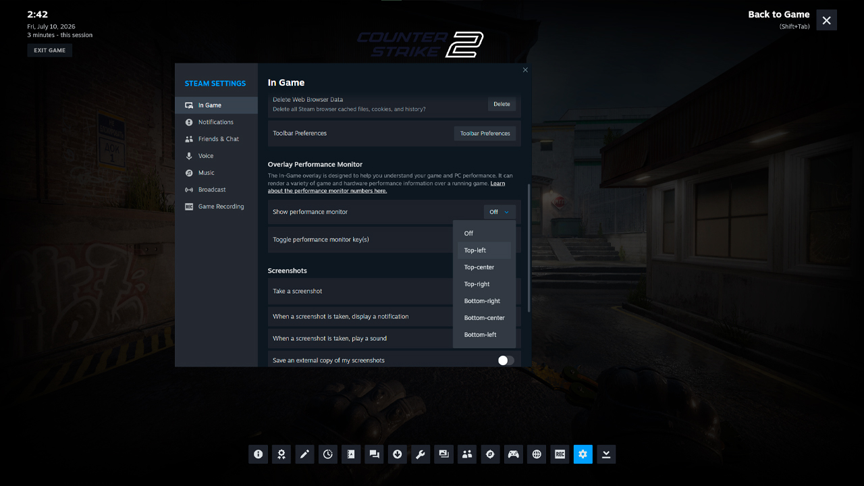
Task: Click the settings panel vertical scrollbar
Action: (529, 248)
